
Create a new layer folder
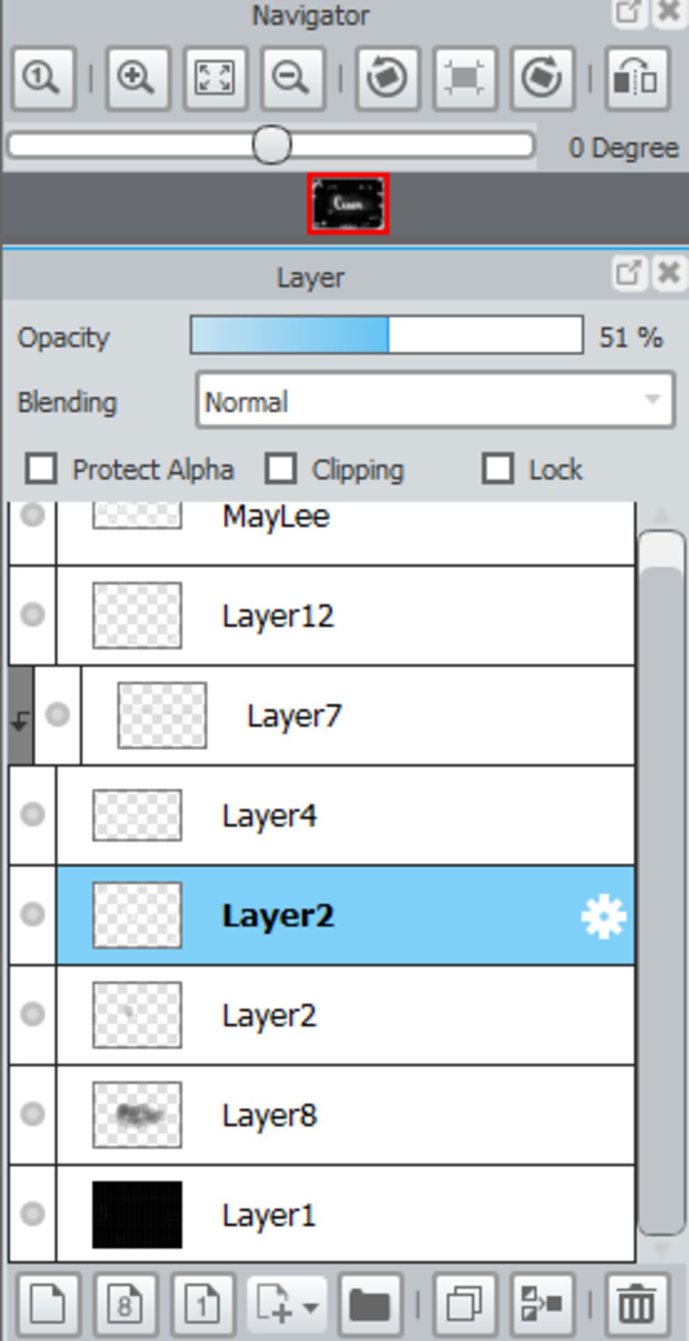coord(371,1305)
